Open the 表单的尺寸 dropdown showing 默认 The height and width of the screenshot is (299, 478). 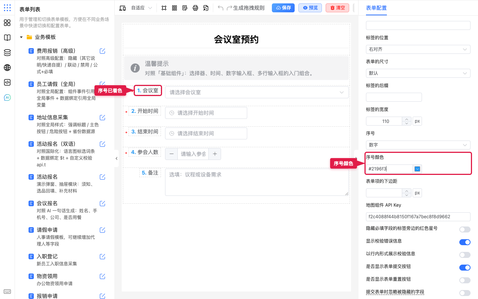tap(418, 73)
